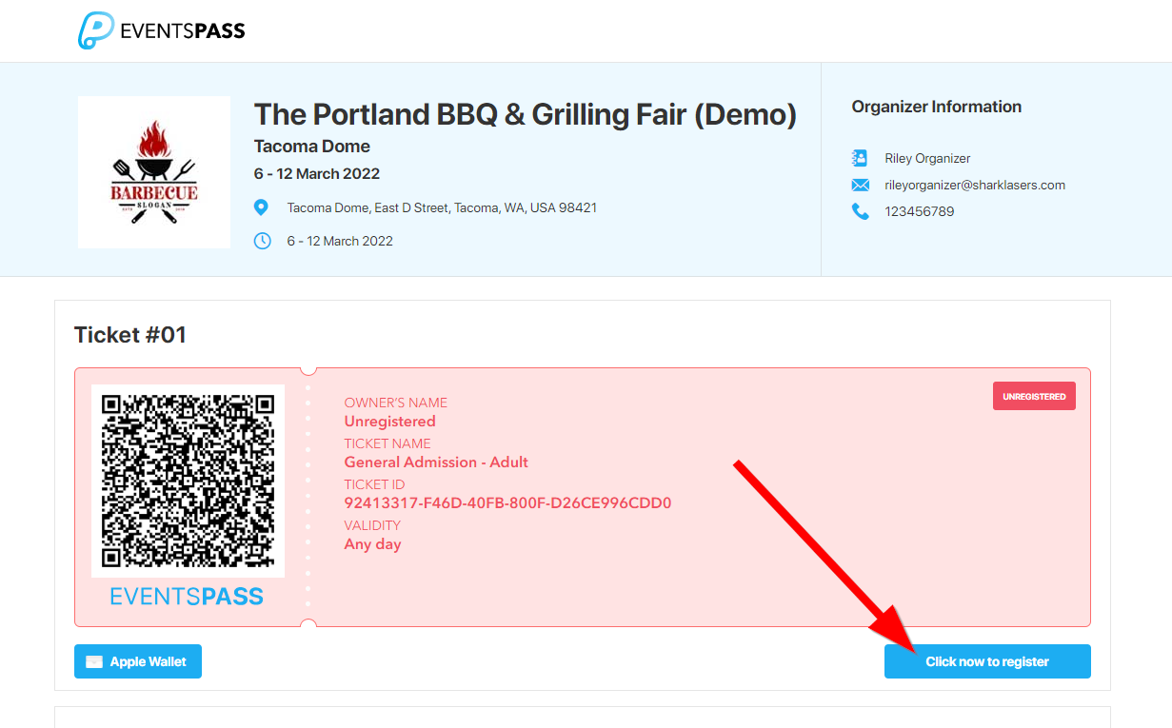Click the phone handset icon
This screenshot has height=728, width=1172.
[x=861, y=211]
